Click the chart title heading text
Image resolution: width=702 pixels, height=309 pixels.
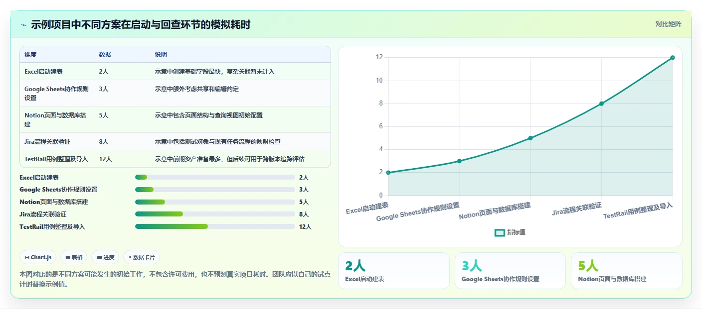click(x=141, y=24)
